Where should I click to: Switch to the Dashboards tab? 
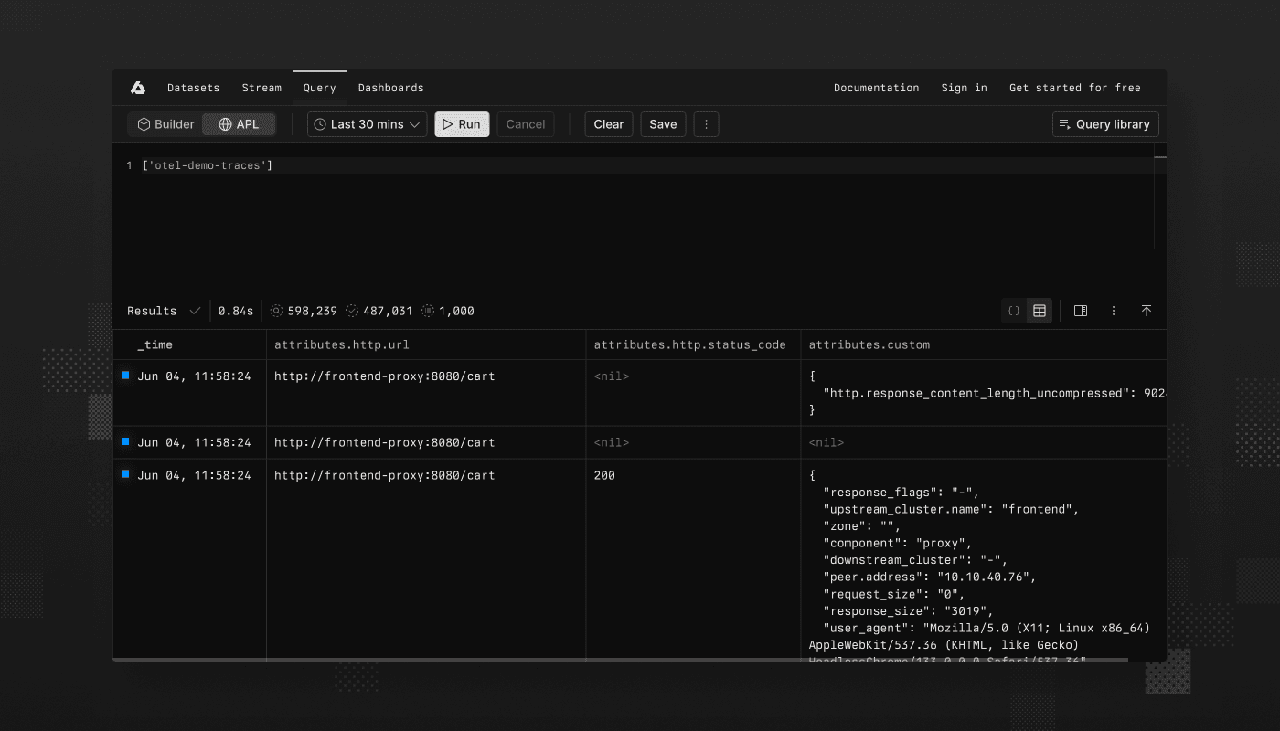coord(390,87)
